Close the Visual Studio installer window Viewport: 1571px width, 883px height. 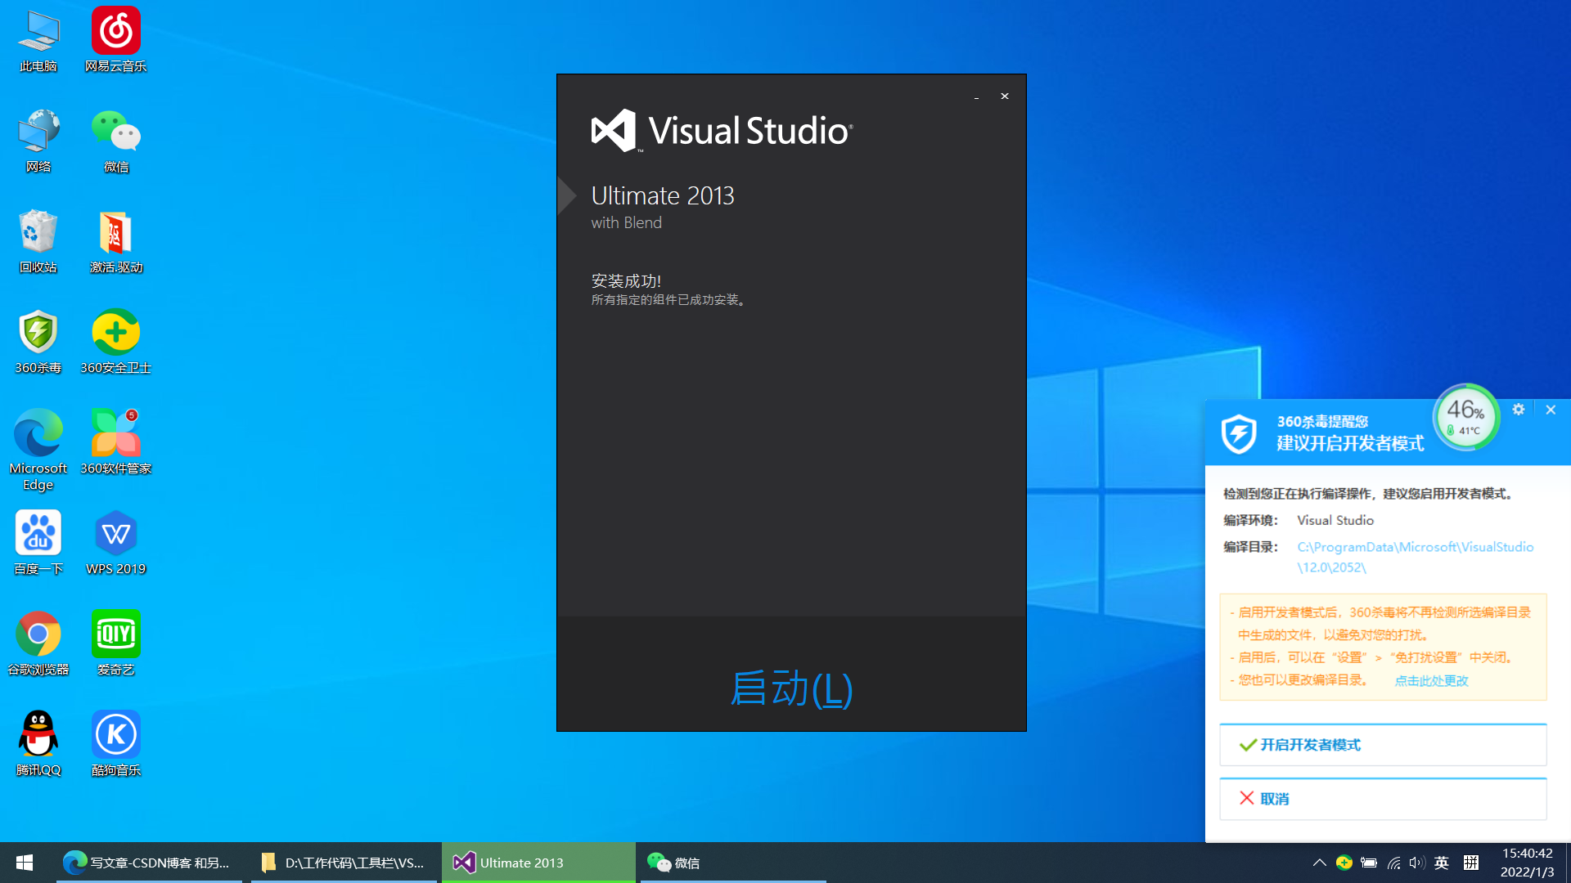point(1005,96)
